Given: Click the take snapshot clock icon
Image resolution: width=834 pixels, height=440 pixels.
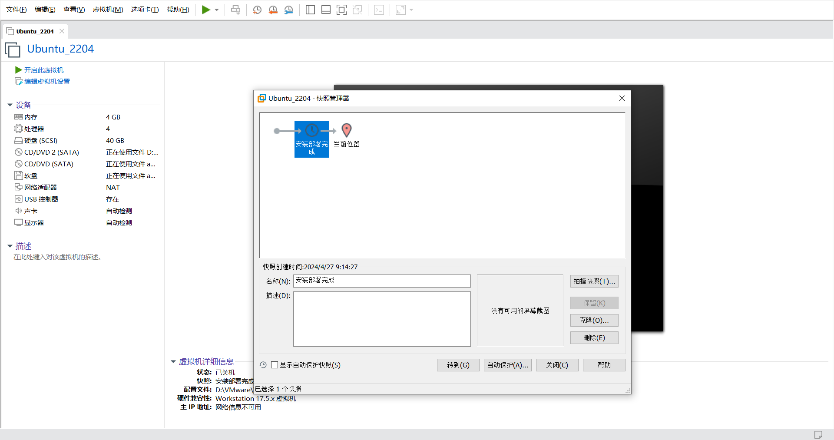Looking at the screenshot, I should coord(257,10).
